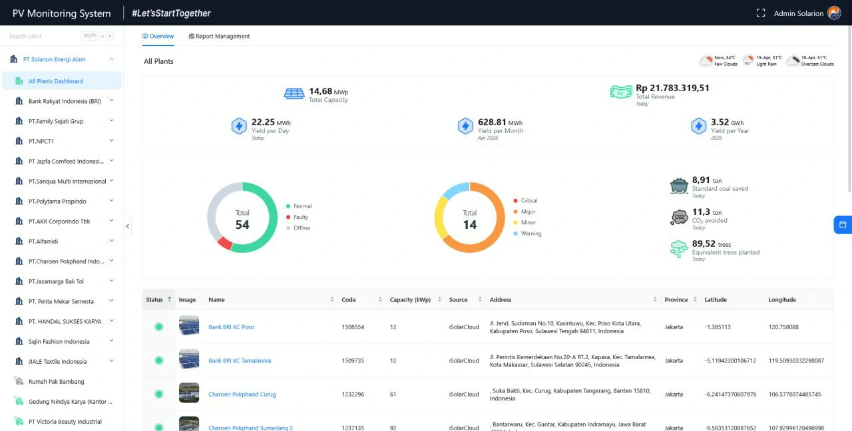Click the PT Victoria Beauty Industrial icon
The width and height of the screenshot is (852, 431).
point(19,422)
